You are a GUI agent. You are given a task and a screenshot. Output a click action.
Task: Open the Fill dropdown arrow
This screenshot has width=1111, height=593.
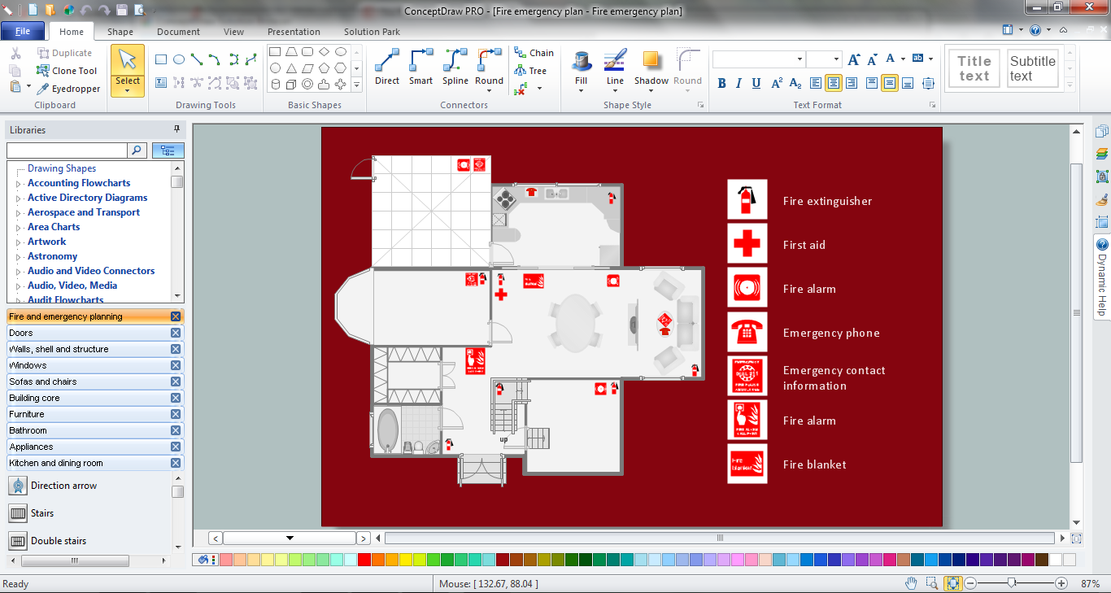click(x=581, y=90)
